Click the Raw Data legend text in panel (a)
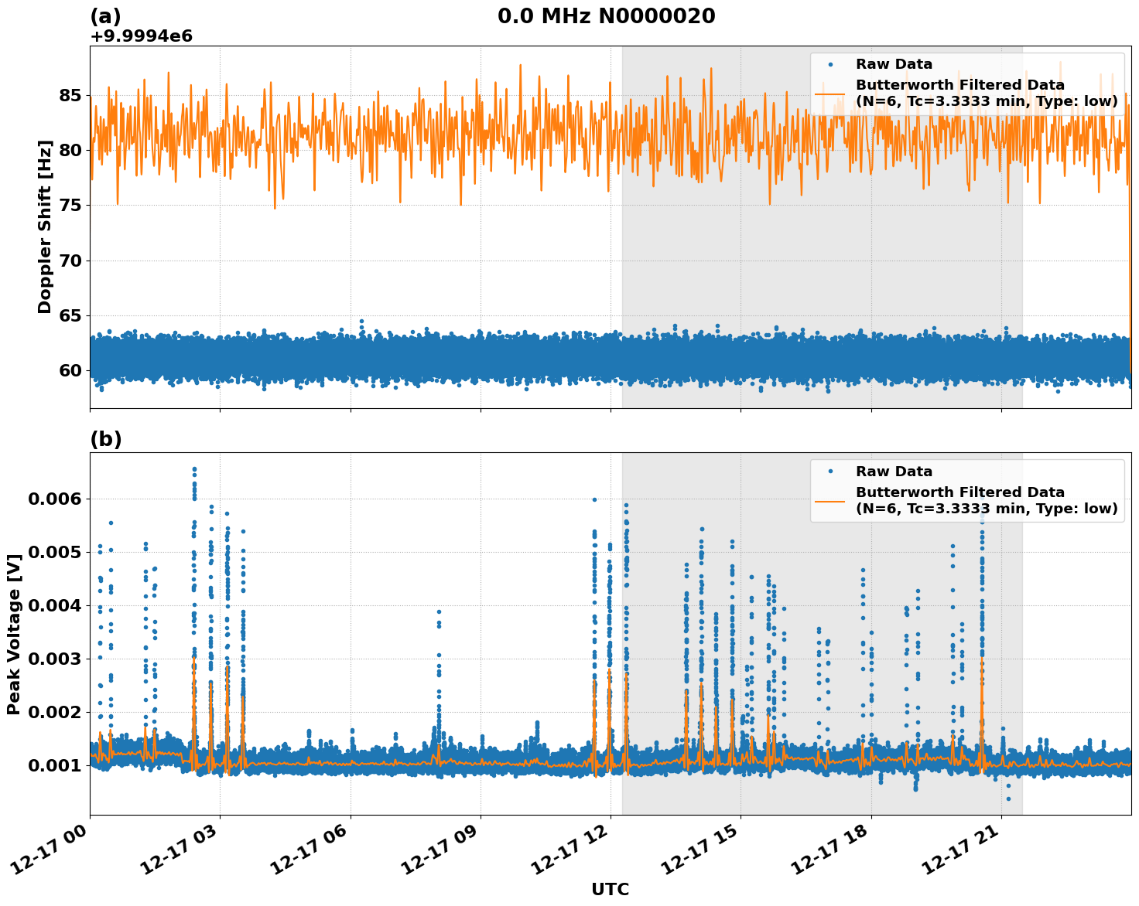The image size is (1139, 906). 893,65
